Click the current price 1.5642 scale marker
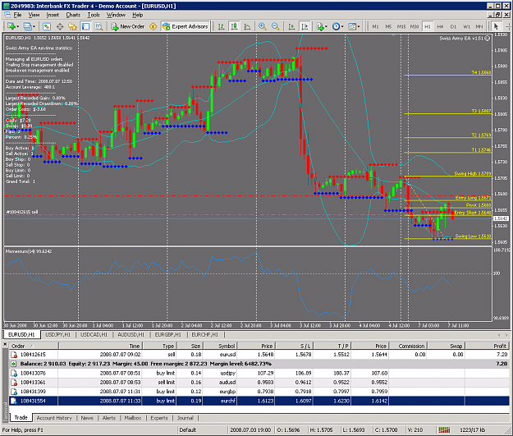 point(501,218)
